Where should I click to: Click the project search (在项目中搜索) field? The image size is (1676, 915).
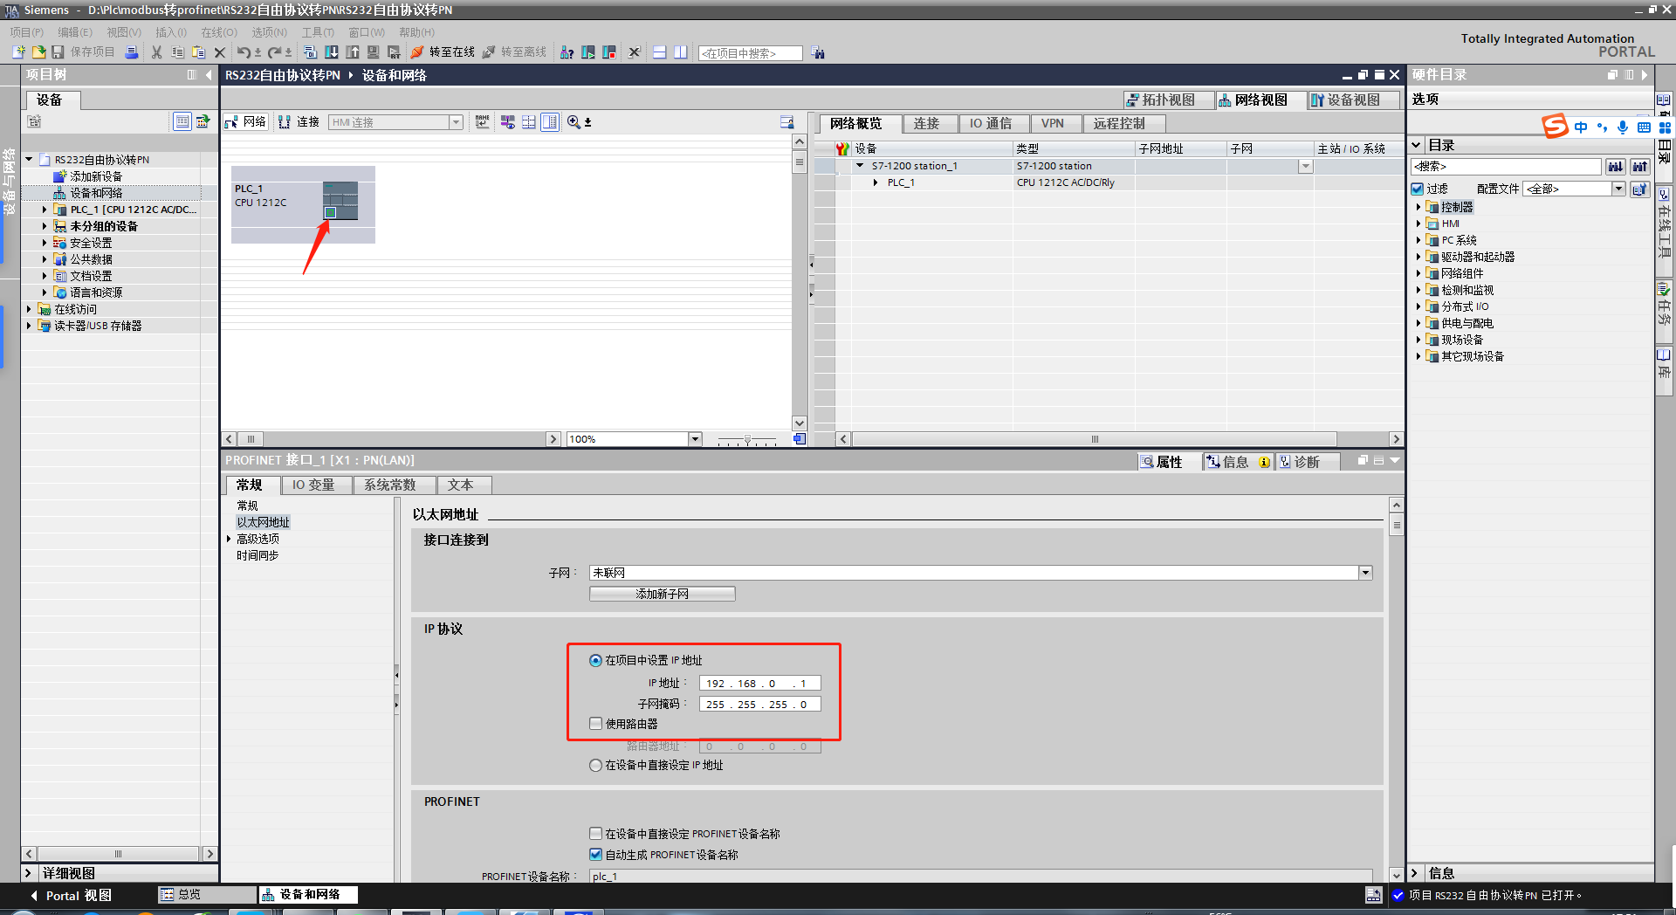[x=750, y=53]
